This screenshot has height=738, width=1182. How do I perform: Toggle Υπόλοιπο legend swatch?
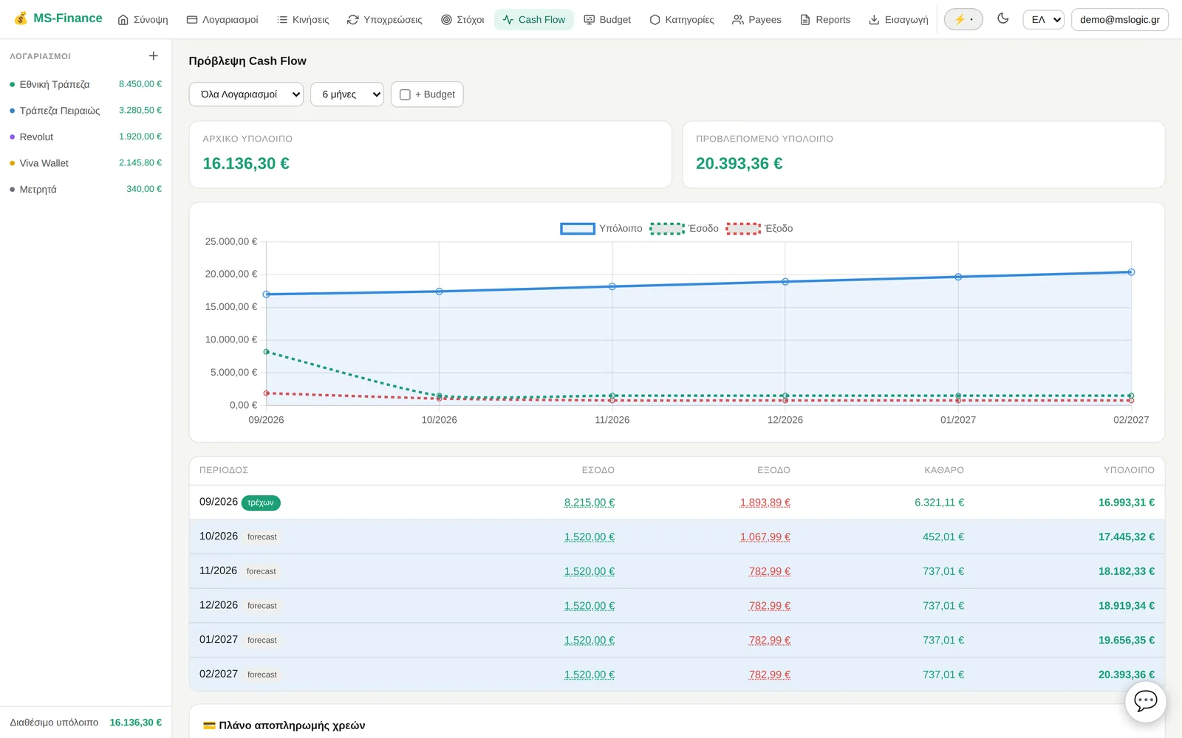click(578, 229)
